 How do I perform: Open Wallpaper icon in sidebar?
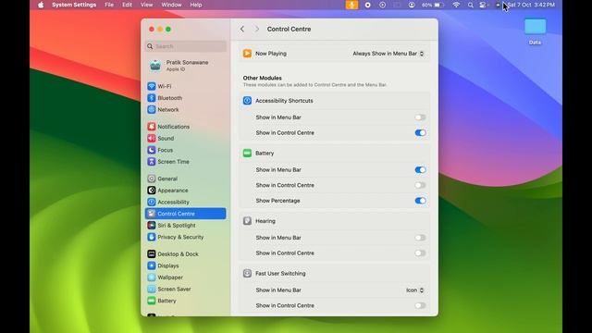[152, 277]
